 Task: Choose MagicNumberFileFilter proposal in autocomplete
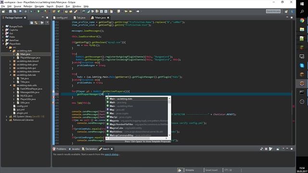click(137, 124)
